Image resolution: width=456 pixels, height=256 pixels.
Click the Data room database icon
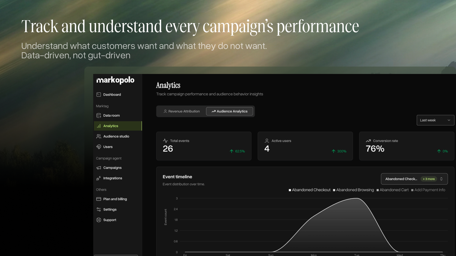click(99, 115)
